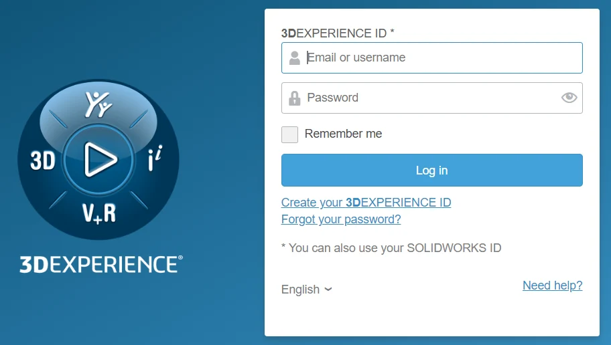
Task: Click the padlock icon in password field
Action: click(x=295, y=98)
